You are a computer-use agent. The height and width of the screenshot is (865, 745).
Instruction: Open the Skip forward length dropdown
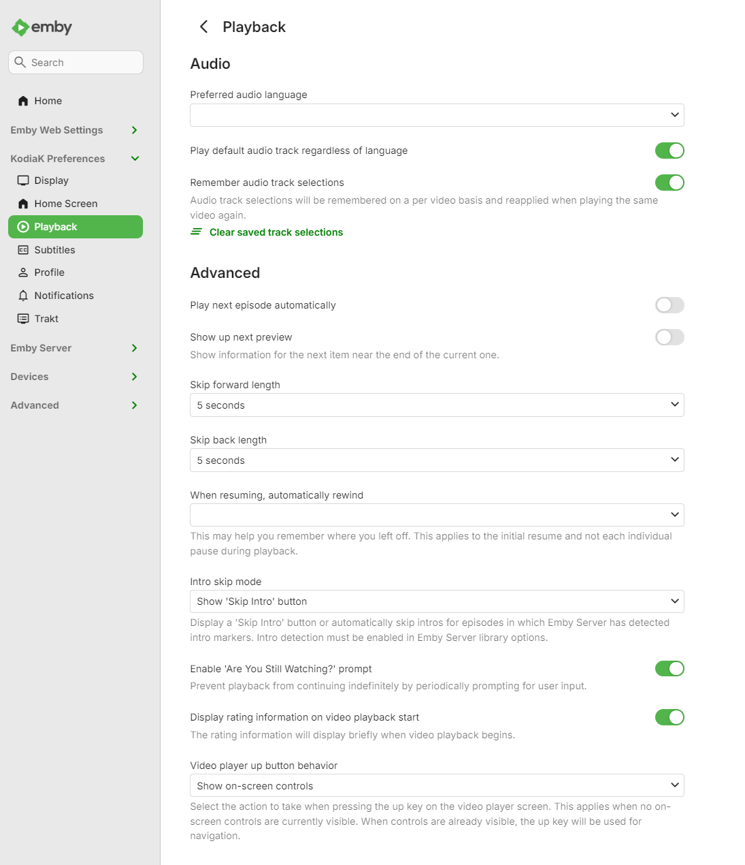[436, 405]
